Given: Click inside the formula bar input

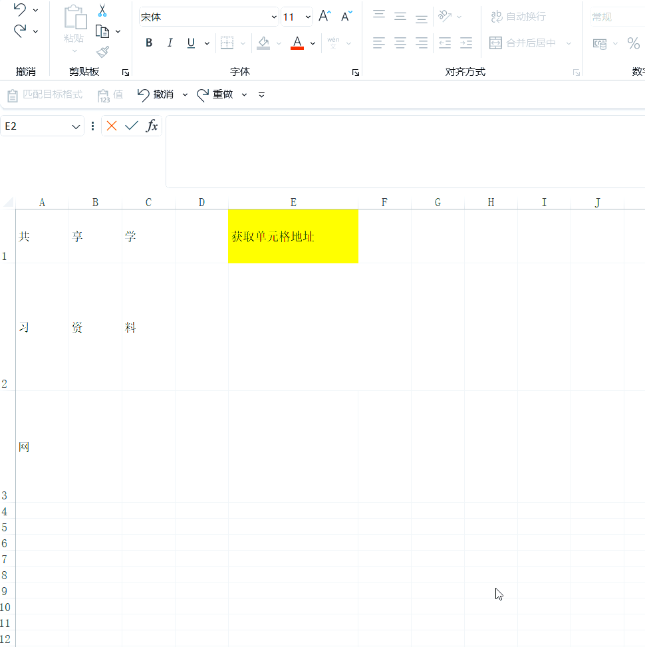Looking at the screenshot, I should (405, 152).
